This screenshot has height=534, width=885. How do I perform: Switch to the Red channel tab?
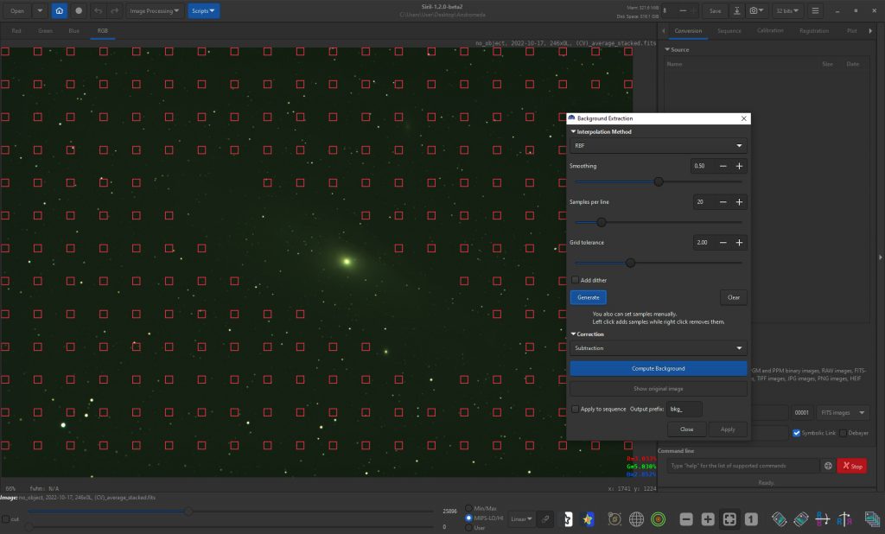click(16, 31)
